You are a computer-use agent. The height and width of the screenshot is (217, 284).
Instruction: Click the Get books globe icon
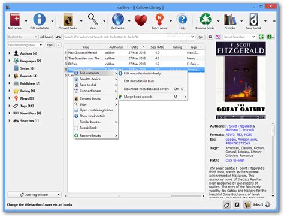click(118, 20)
